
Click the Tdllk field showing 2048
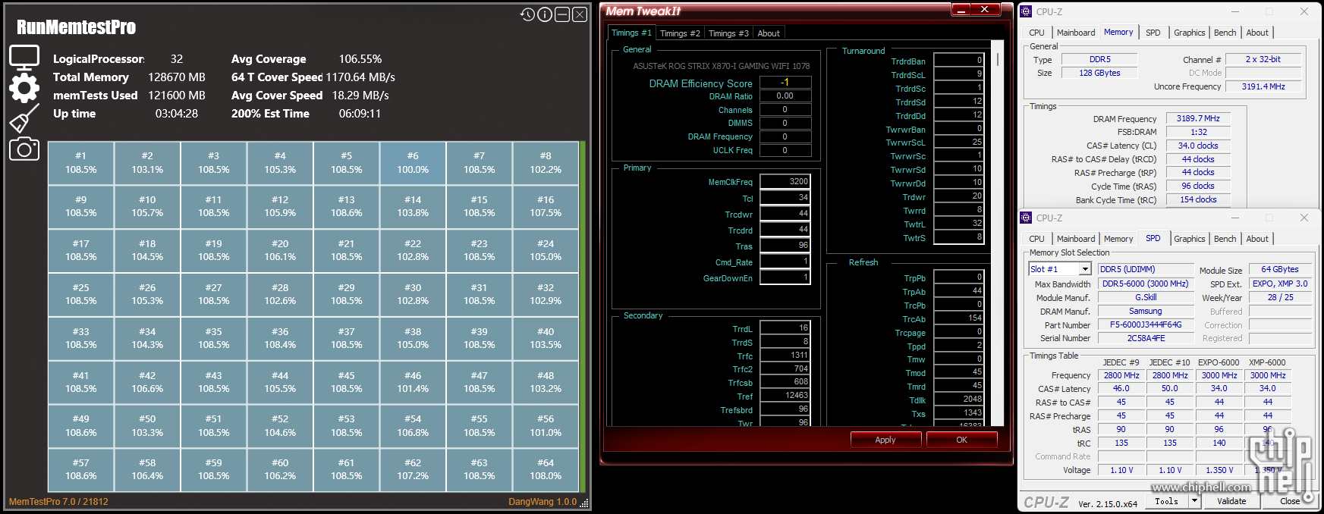959,400
